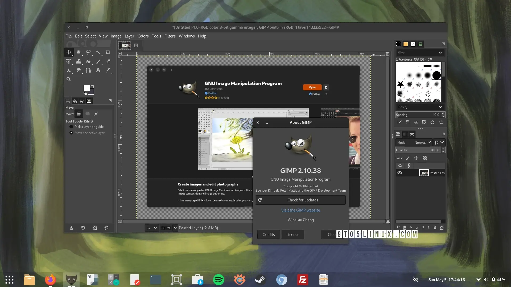
Task: Set Move to affect layer
Action: point(79,114)
